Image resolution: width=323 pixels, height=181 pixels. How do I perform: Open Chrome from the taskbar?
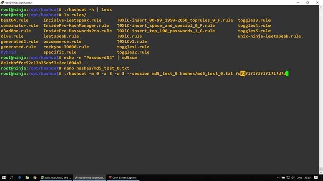tap(35, 177)
